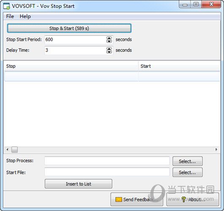Viewport: 224px width, 211px height.
Task: Click Select button beside Stop Process field
Action: [187, 161]
